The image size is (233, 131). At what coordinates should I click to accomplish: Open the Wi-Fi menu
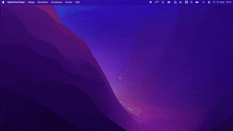coord(204,2)
